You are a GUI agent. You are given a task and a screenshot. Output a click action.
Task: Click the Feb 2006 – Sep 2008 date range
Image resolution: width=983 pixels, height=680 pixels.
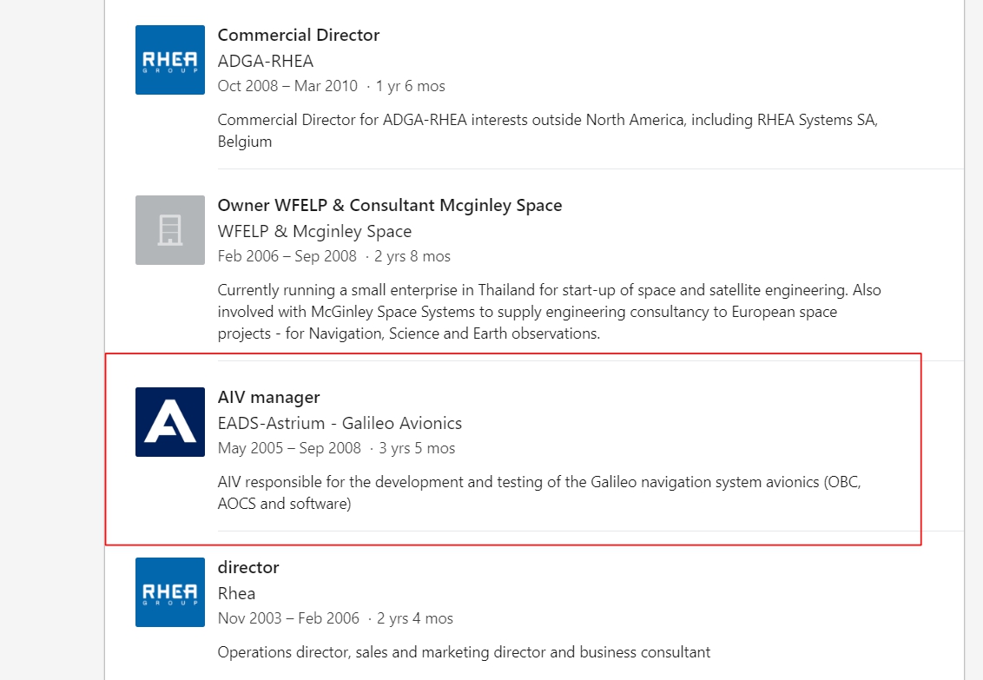tap(287, 256)
